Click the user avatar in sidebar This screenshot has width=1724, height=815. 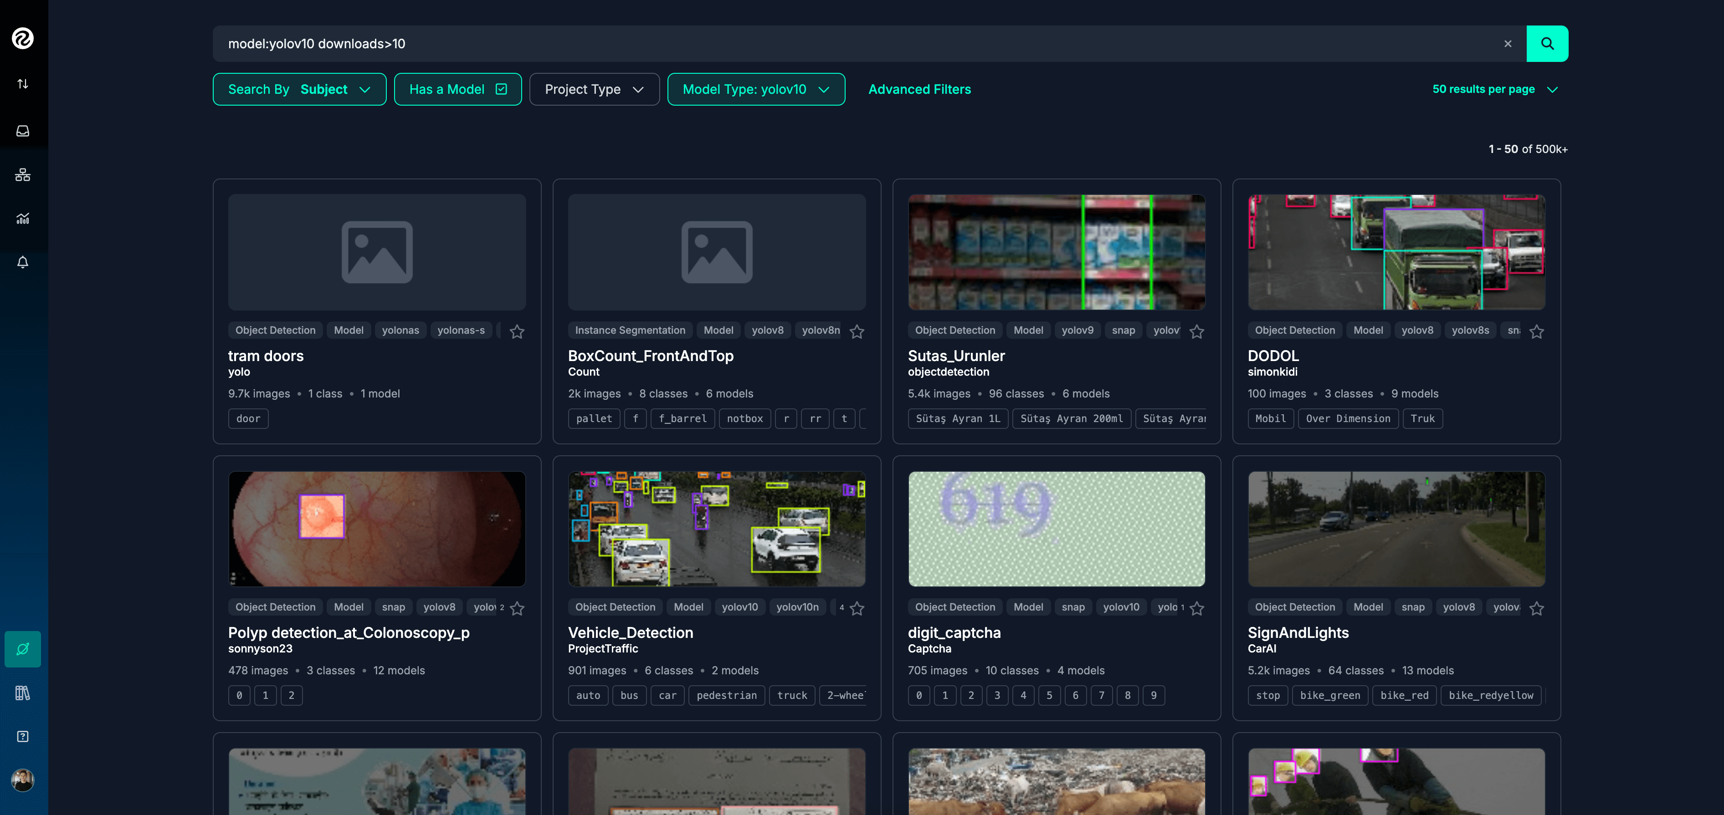coord(23,779)
